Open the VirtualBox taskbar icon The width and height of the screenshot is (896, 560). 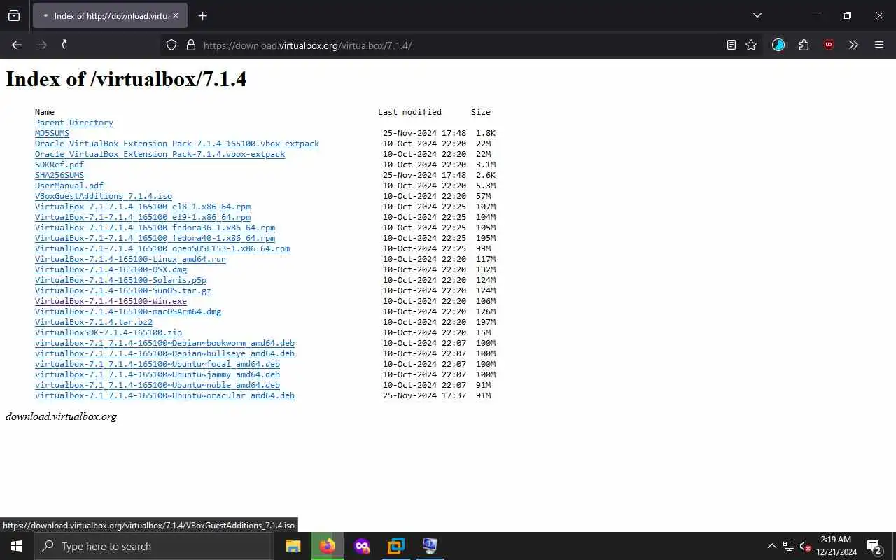point(396,546)
